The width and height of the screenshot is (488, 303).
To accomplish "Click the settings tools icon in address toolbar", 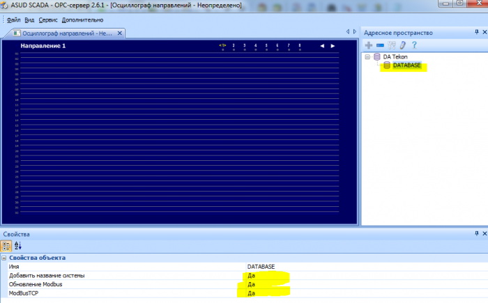I will (x=392, y=45).
